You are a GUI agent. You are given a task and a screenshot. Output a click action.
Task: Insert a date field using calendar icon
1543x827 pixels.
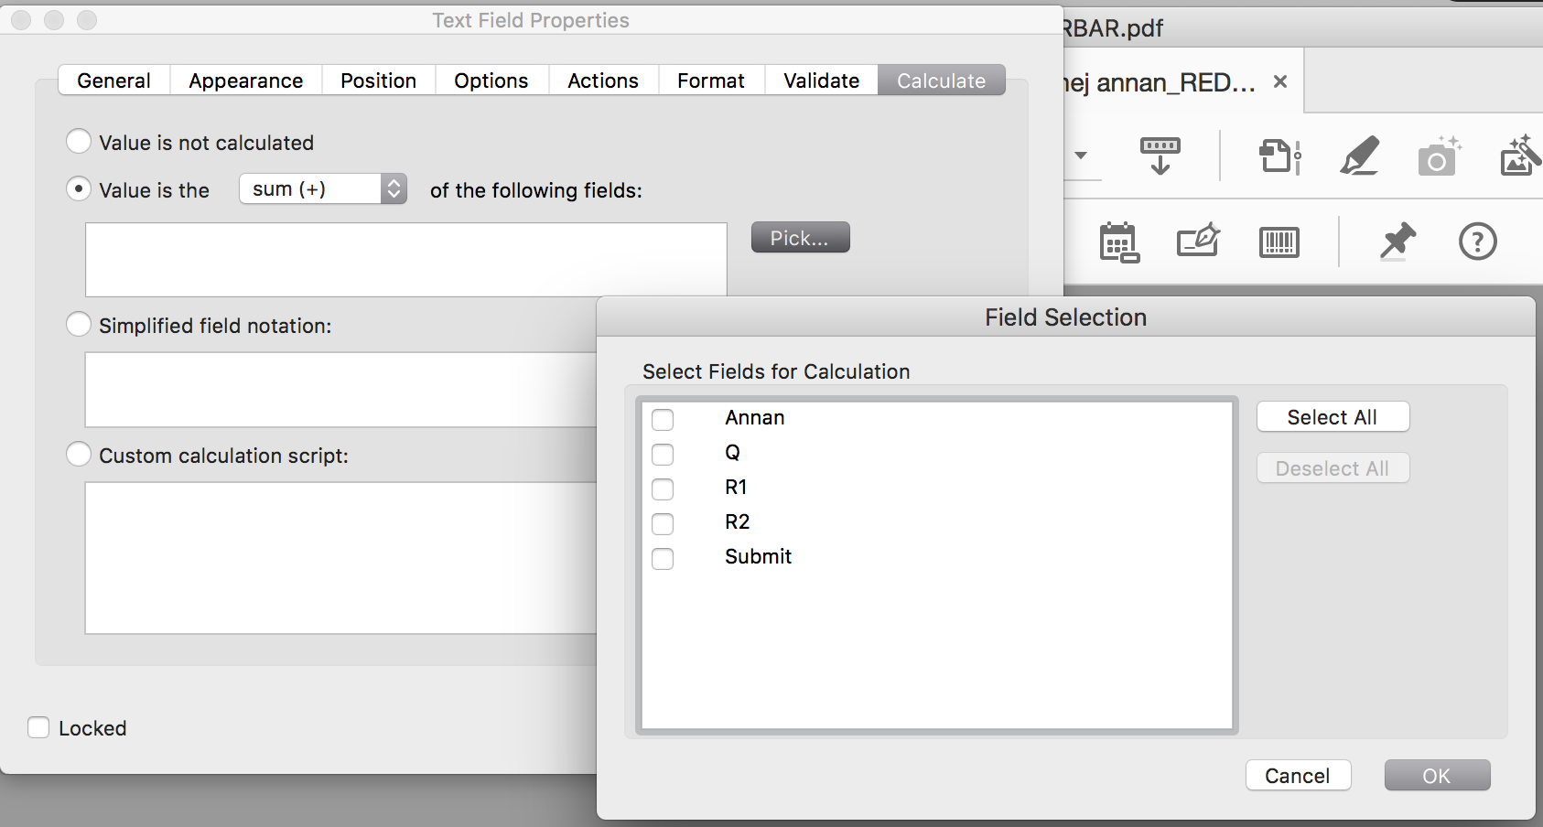coord(1118,242)
